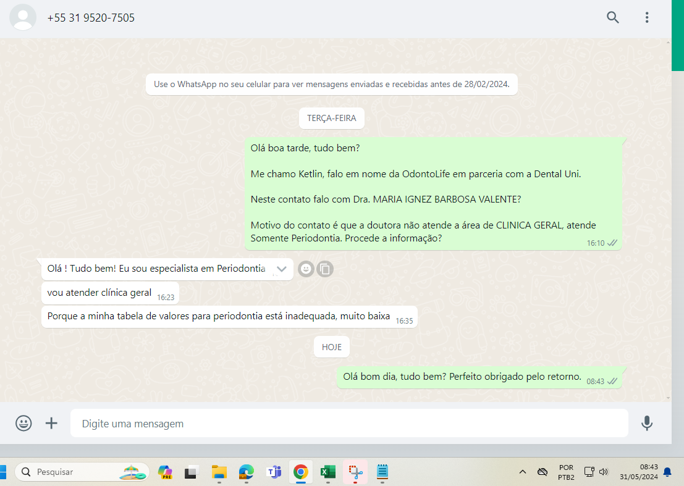684x486 pixels.
Task: Click the 'Olá bom dia, tudo bem?' message
Action: pos(479,377)
